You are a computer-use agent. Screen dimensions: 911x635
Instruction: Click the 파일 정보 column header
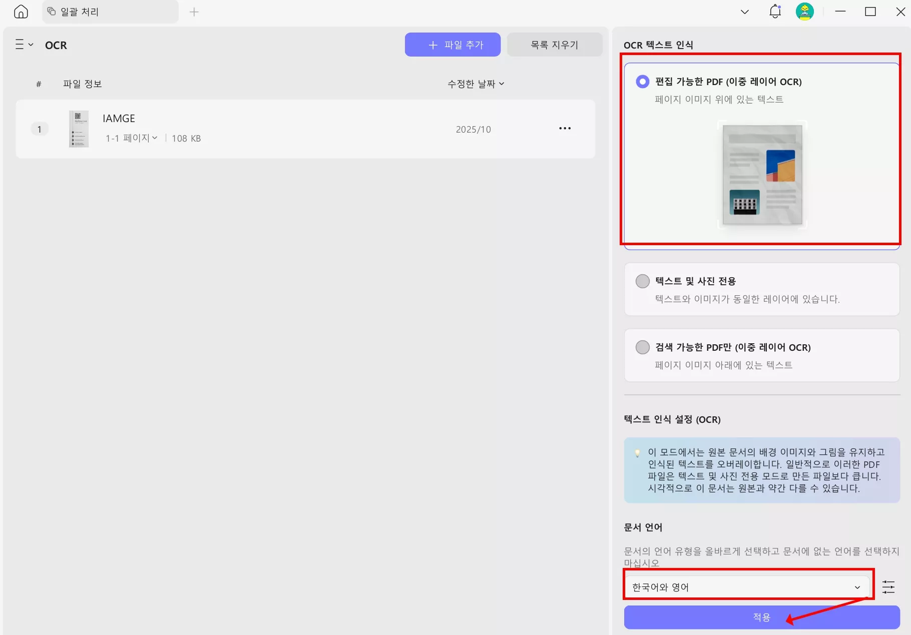[82, 84]
